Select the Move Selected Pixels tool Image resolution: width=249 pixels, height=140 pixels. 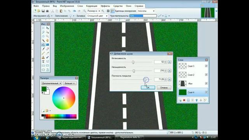tap(47, 28)
